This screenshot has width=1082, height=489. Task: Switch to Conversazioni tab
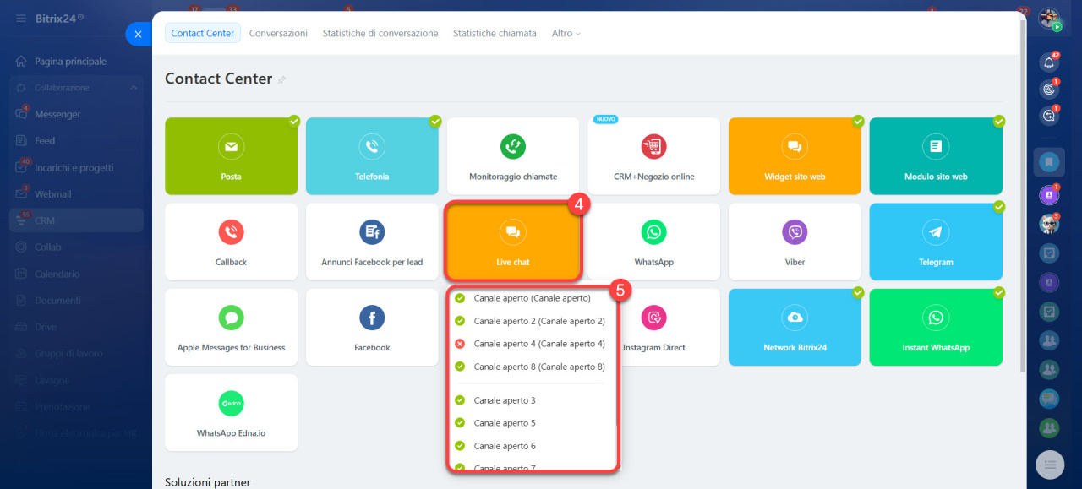tap(278, 33)
